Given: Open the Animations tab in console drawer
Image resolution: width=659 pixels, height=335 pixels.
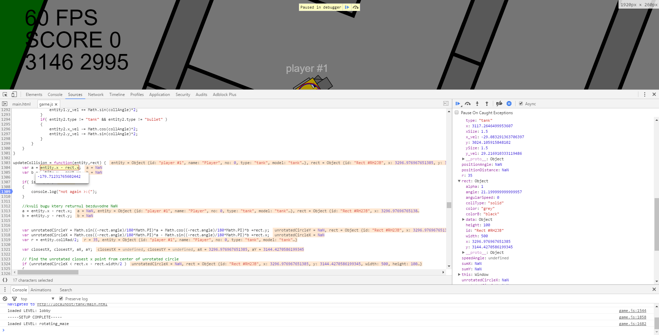Looking at the screenshot, I should coord(41,290).
